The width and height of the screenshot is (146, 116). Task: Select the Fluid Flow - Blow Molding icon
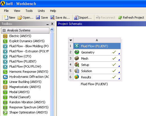click(5, 46)
